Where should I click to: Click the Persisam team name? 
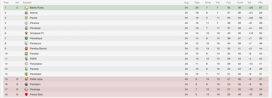click(35, 84)
